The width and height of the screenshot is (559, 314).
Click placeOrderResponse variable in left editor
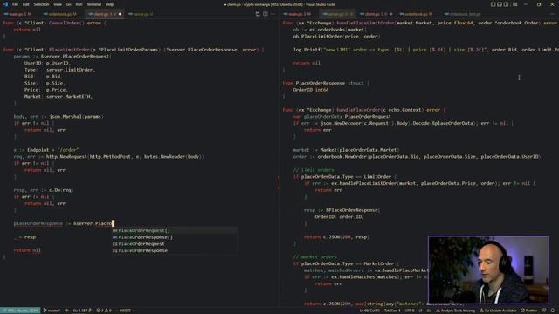tap(38, 223)
